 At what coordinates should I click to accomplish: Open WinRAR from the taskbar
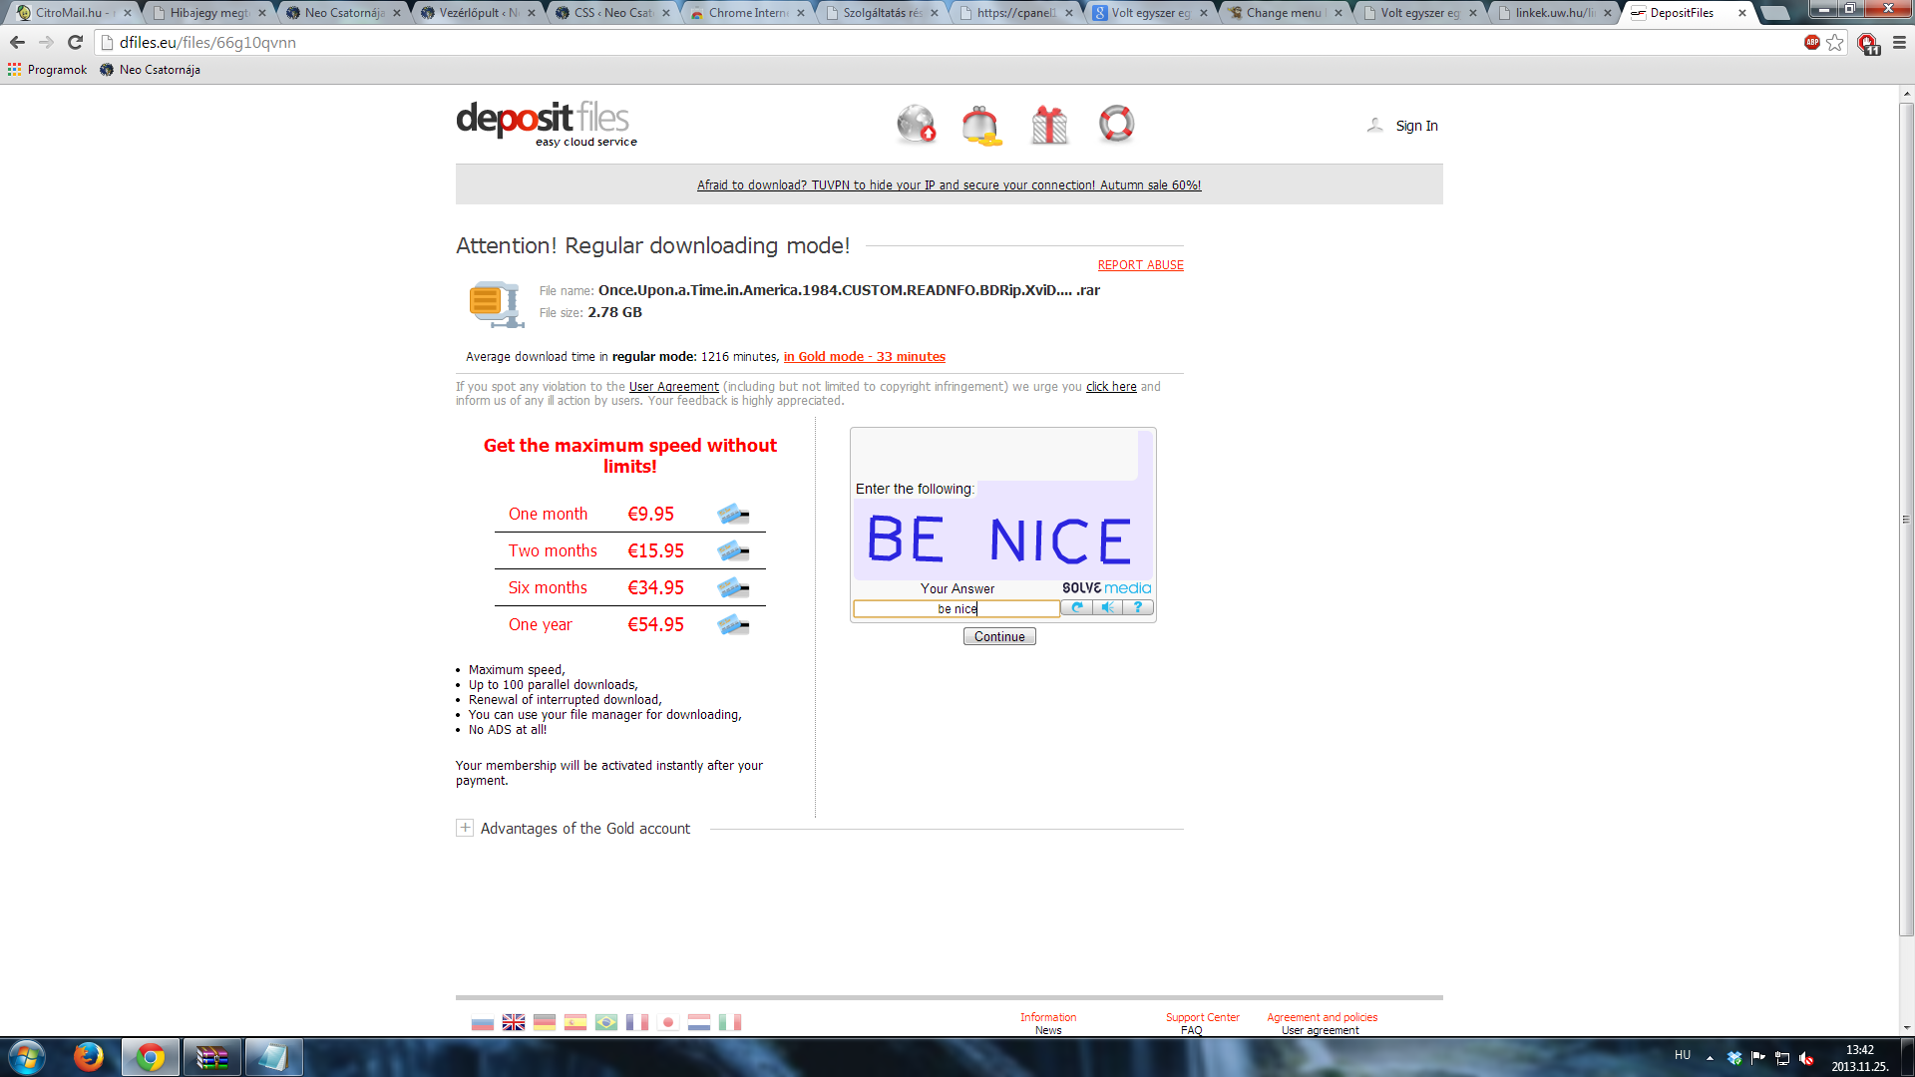click(211, 1057)
